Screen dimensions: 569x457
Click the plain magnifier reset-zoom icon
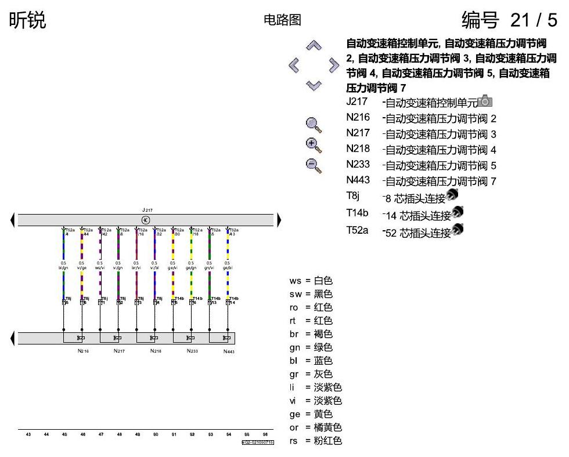click(x=314, y=125)
